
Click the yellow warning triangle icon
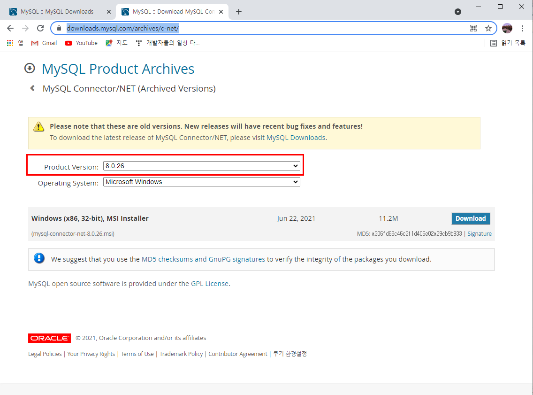point(39,126)
